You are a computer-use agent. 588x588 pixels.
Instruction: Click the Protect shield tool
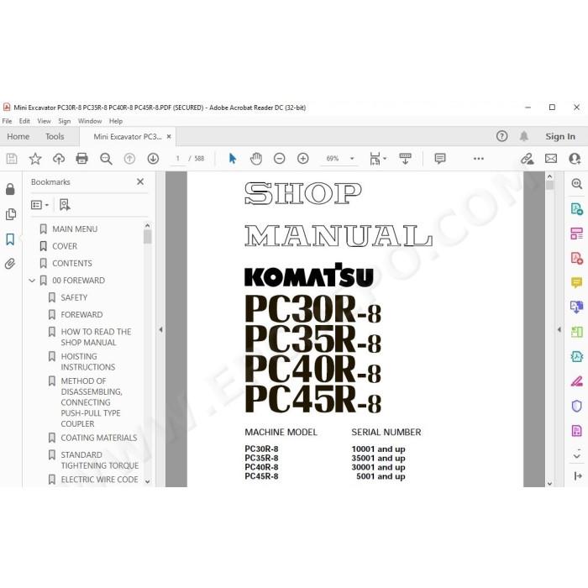point(576,406)
